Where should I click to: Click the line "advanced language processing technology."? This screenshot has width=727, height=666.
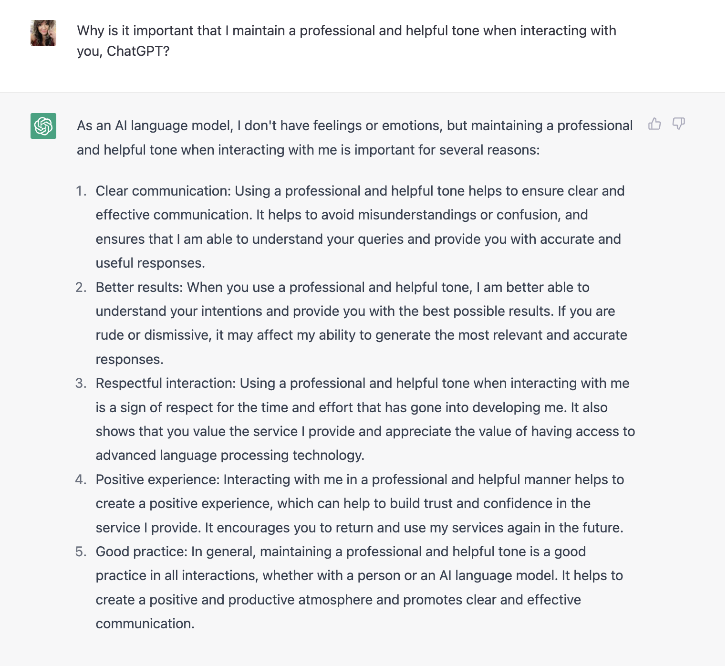click(230, 455)
